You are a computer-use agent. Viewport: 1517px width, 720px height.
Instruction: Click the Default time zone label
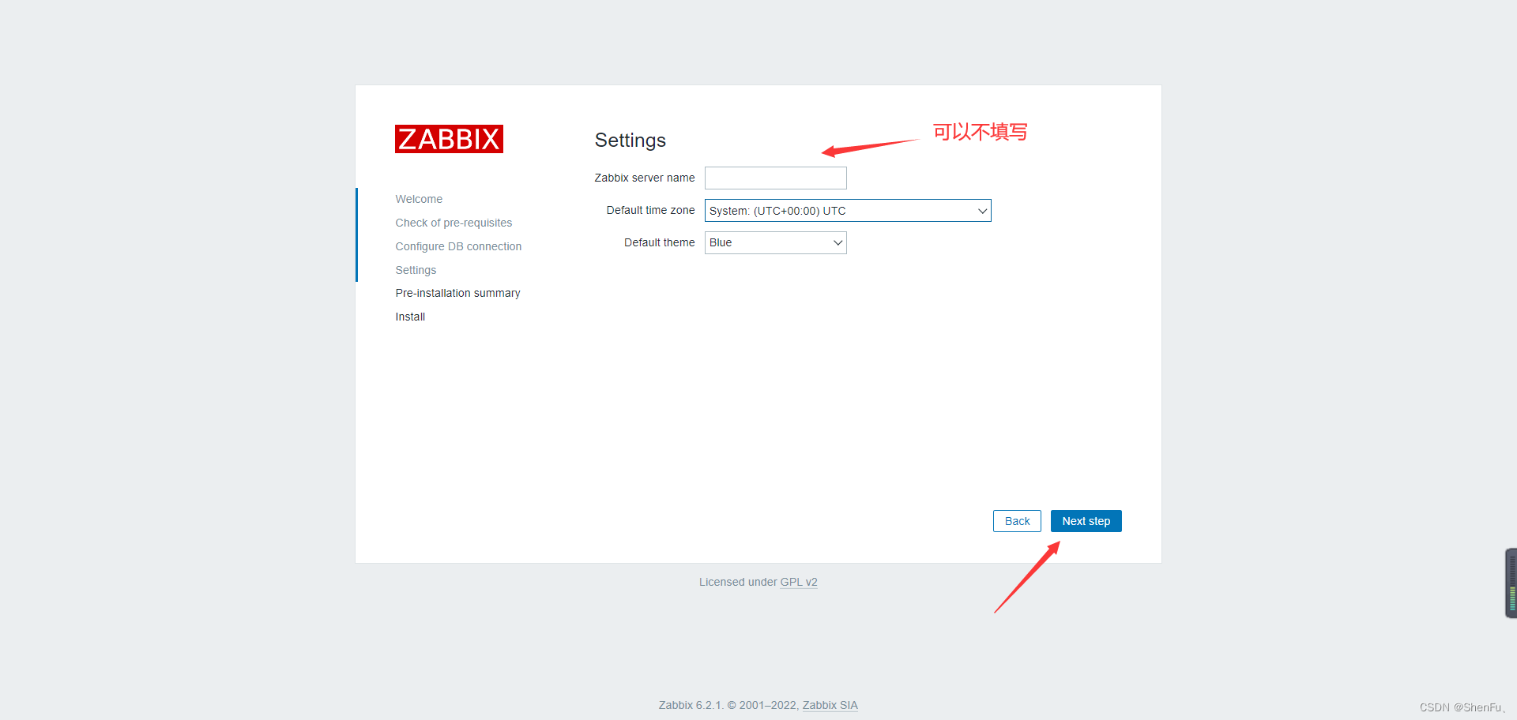pos(650,210)
